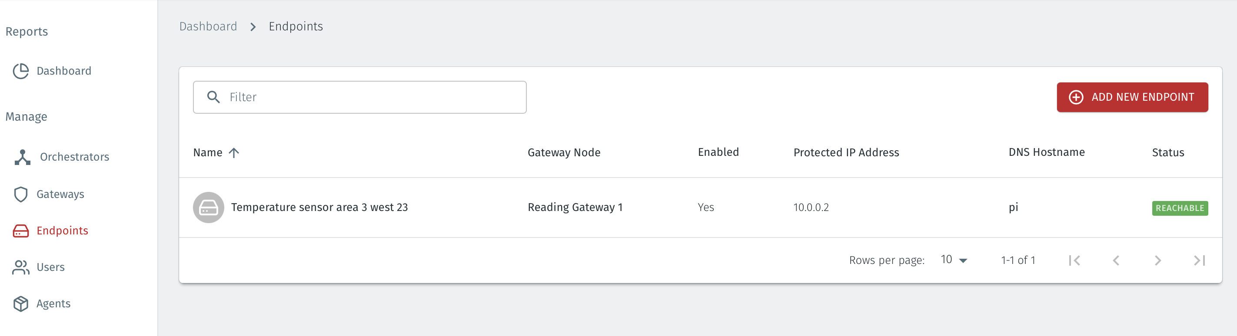Image resolution: width=1237 pixels, height=336 pixels.
Task: Click the Agents cube icon
Action: point(21,303)
